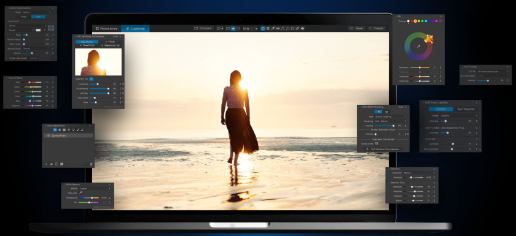Select the Control Point entry in Local Adjustments

coord(69,135)
